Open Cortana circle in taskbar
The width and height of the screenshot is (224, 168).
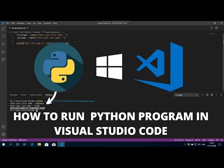17,145
